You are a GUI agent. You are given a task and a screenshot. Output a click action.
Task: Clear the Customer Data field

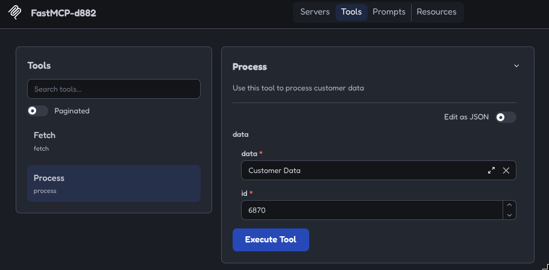506,171
